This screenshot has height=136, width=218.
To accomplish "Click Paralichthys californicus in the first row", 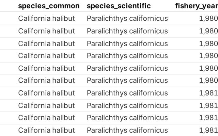I will [127, 18].
